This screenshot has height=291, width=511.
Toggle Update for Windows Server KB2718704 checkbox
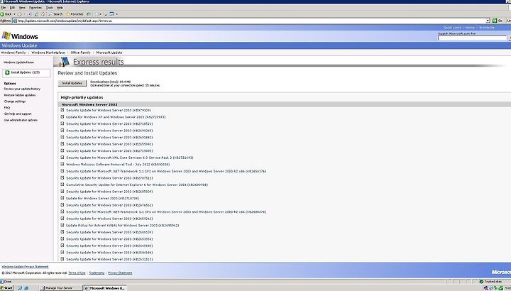tap(62, 198)
